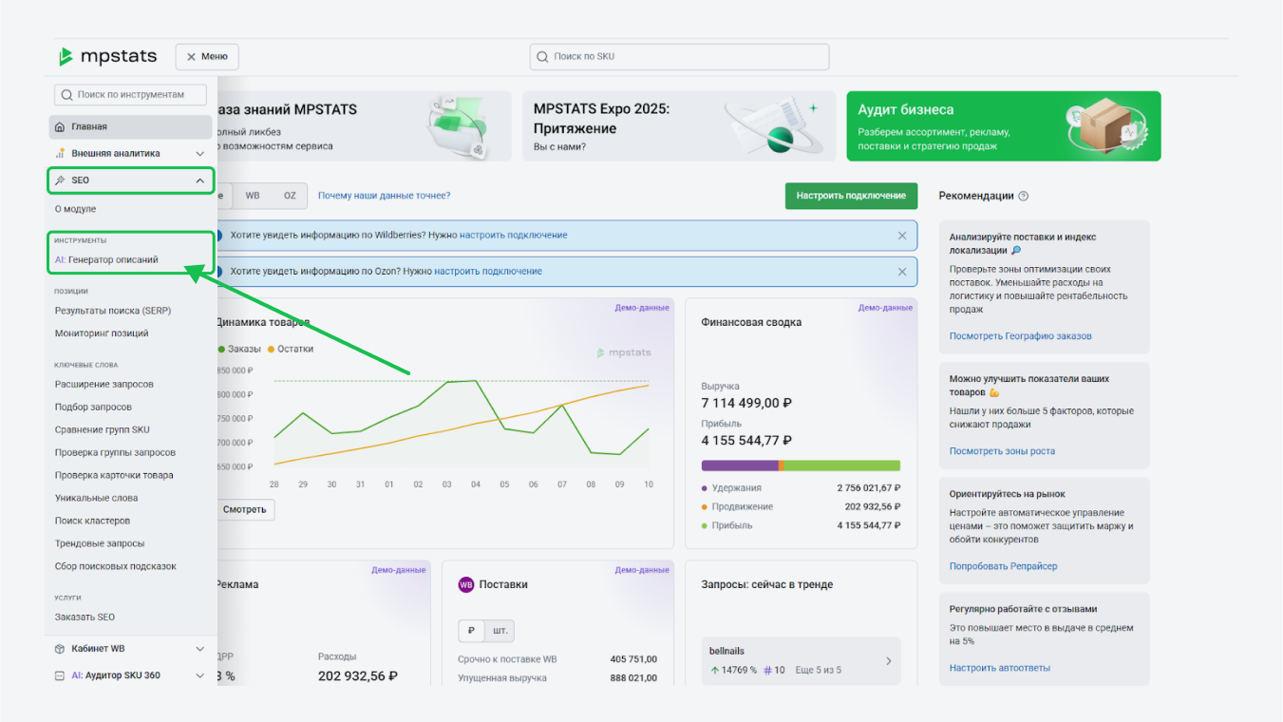The height and width of the screenshot is (722, 1283).
Task: Select the WB marketplace tab
Action: 253,196
